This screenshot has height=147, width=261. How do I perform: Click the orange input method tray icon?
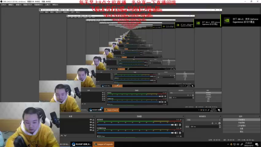[x=231, y=144]
